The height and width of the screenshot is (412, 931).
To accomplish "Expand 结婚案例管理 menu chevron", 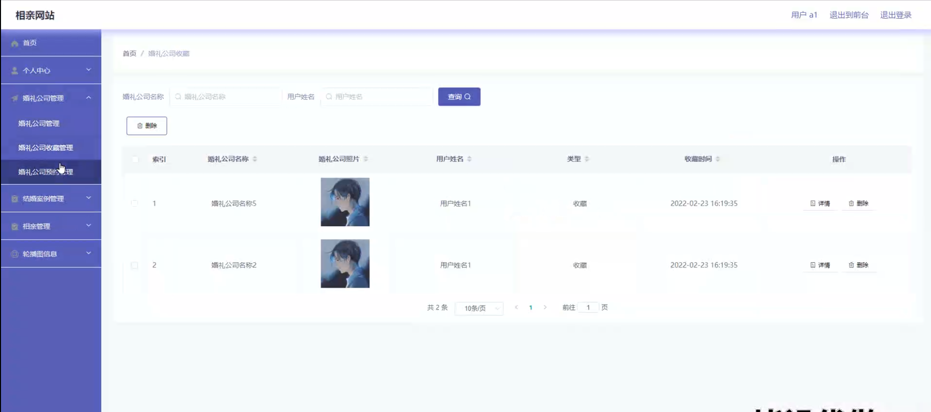I will point(89,198).
